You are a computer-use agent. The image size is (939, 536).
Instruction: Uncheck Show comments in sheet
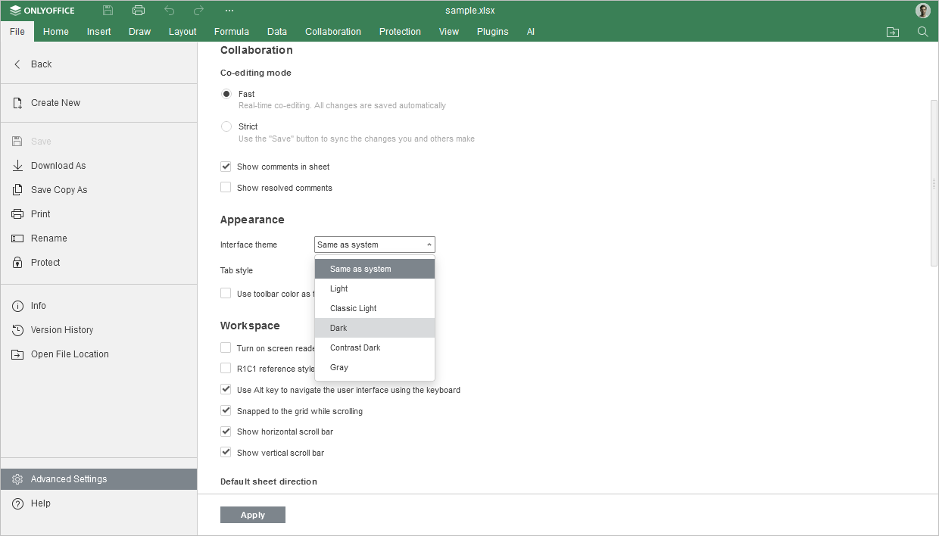pyautogui.click(x=226, y=167)
